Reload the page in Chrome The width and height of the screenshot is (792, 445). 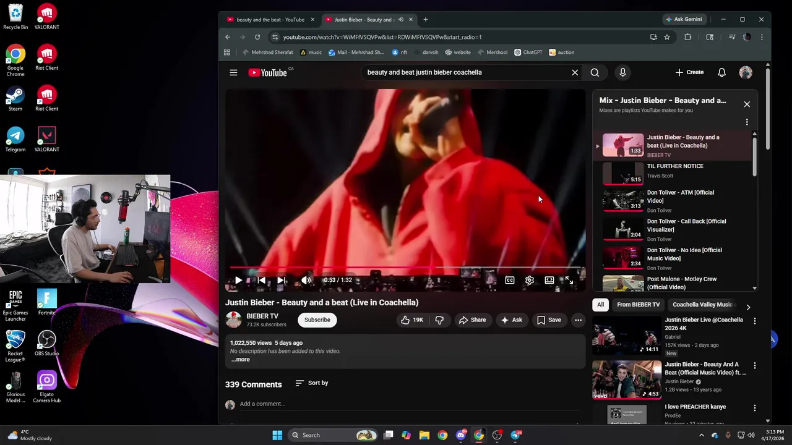pyautogui.click(x=257, y=37)
